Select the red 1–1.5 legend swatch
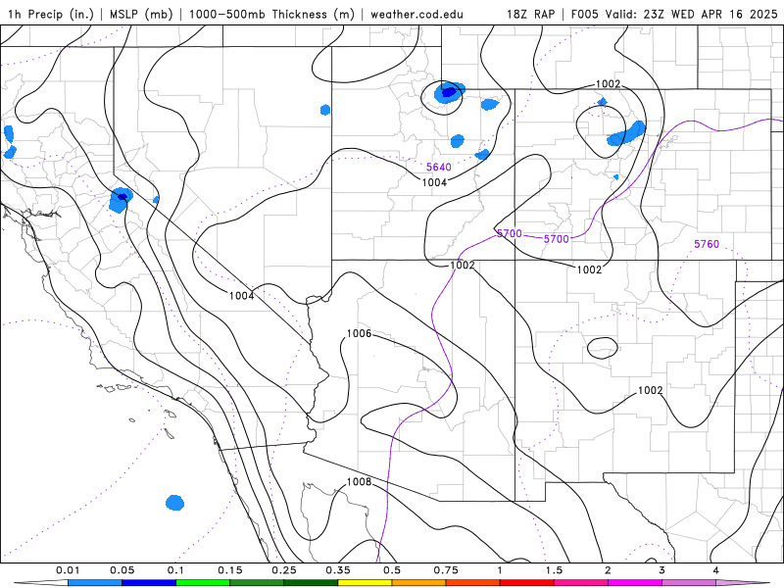Screen dimensions: 784x588 pyautogui.click(x=527, y=583)
